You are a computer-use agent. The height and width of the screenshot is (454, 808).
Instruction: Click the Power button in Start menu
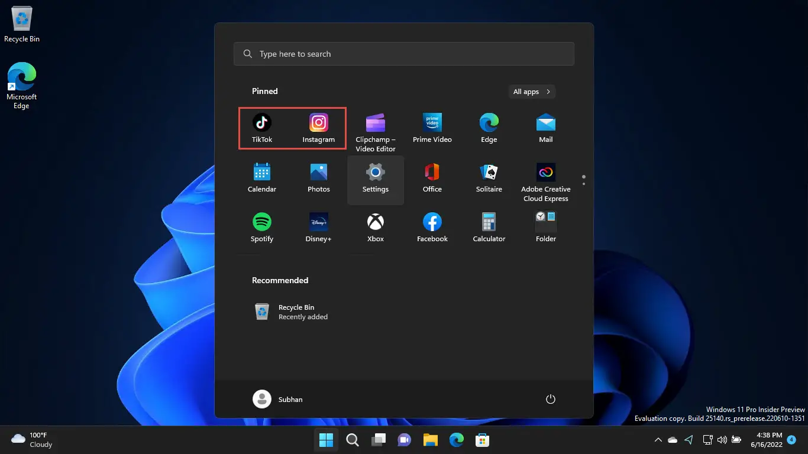551,399
